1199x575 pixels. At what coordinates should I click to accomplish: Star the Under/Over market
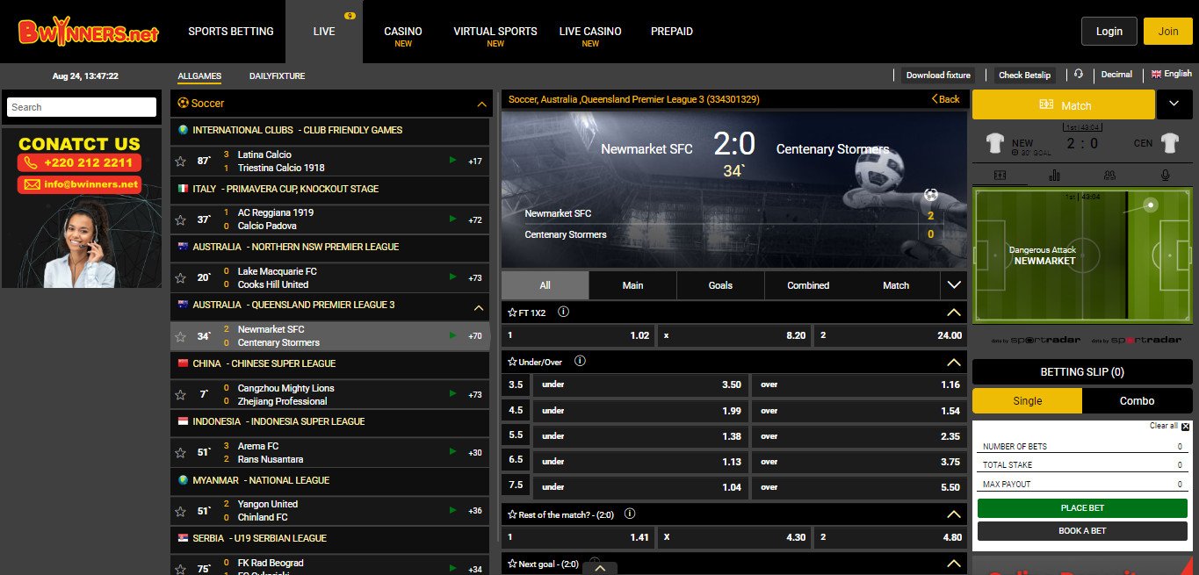[512, 362]
